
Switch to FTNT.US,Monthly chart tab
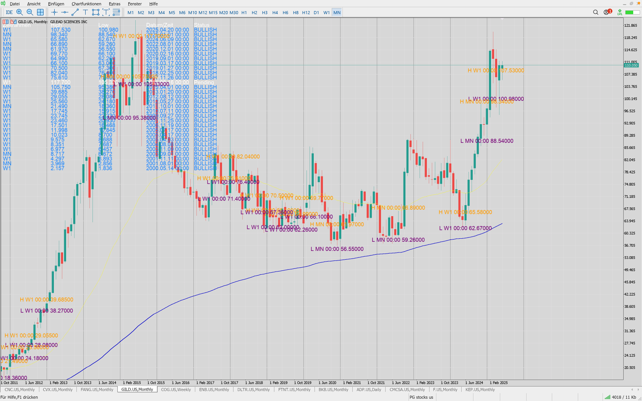(x=294, y=390)
